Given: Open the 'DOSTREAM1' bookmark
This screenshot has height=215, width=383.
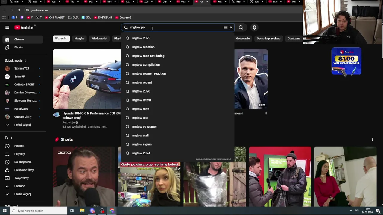Looking at the screenshot, I should point(103,18).
